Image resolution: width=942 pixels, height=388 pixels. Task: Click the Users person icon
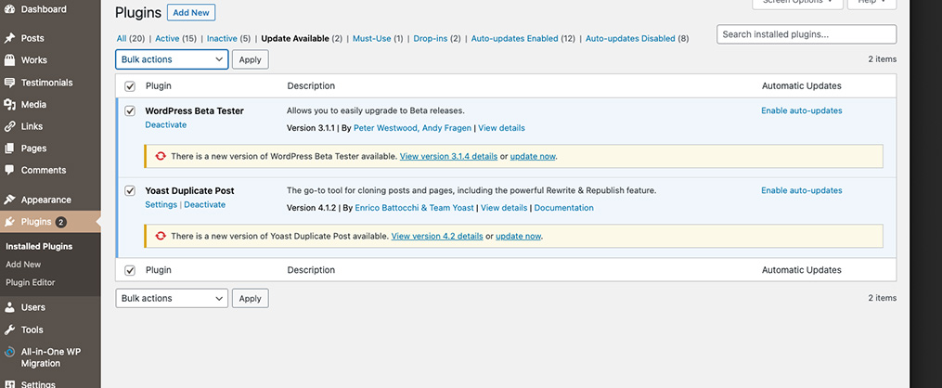tap(9, 307)
